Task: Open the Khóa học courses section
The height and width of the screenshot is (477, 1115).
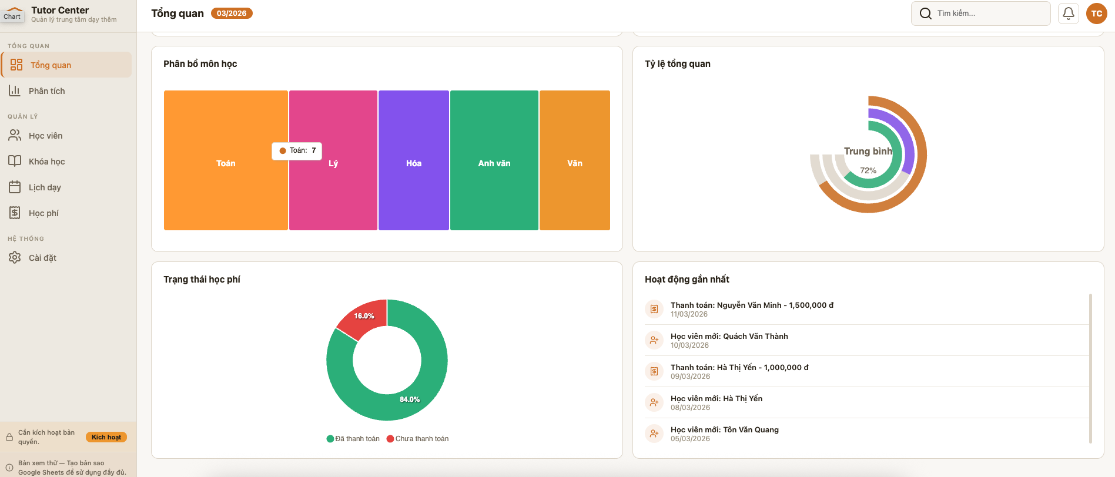Action: (46, 162)
